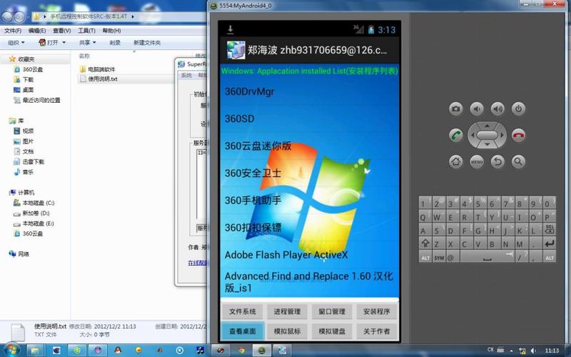The width and height of the screenshot is (571, 357).
Task: Click the taskbar clock showing 11:13
Action: click(552, 351)
